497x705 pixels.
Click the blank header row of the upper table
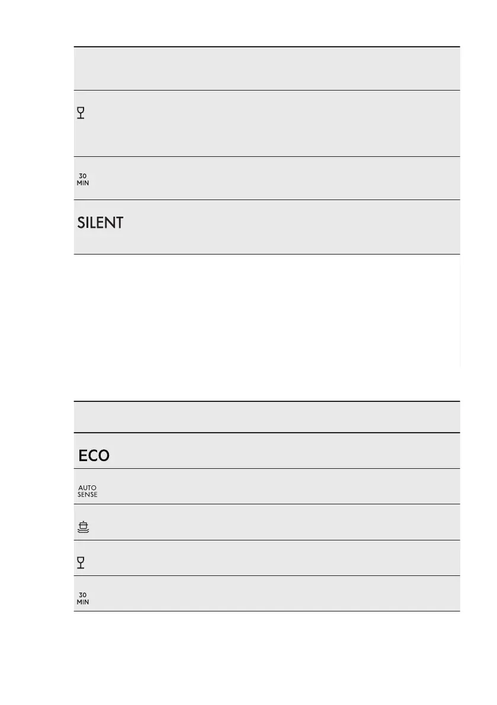tap(267, 69)
